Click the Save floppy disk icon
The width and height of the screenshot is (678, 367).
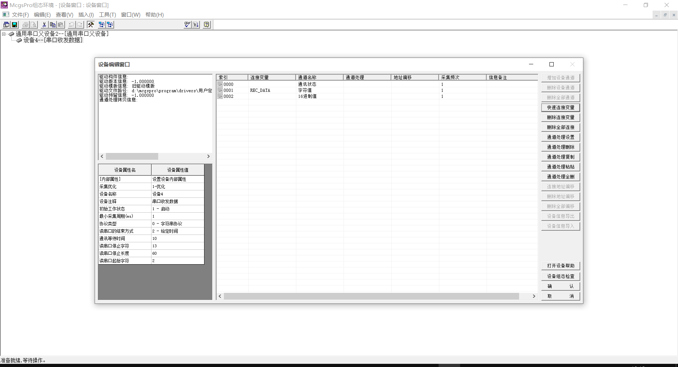[14, 24]
